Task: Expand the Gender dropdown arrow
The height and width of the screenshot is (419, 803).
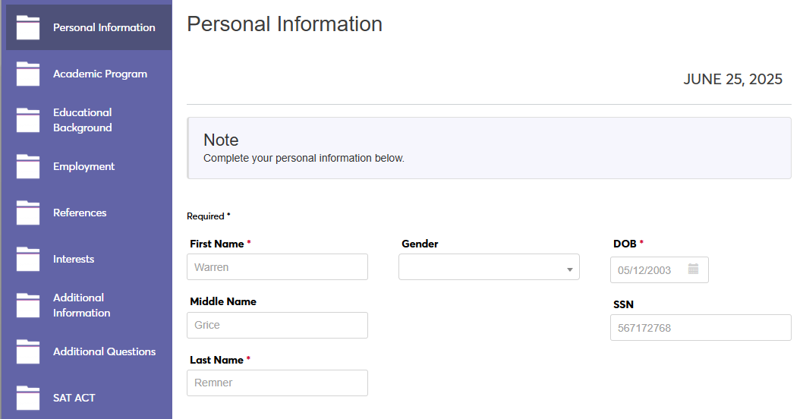Action: (569, 269)
